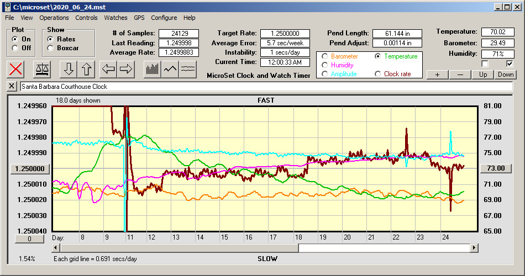The height and width of the screenshot is (276, 525).
Task: Click the right arrow toolbar icon
Action: (127, 69)
